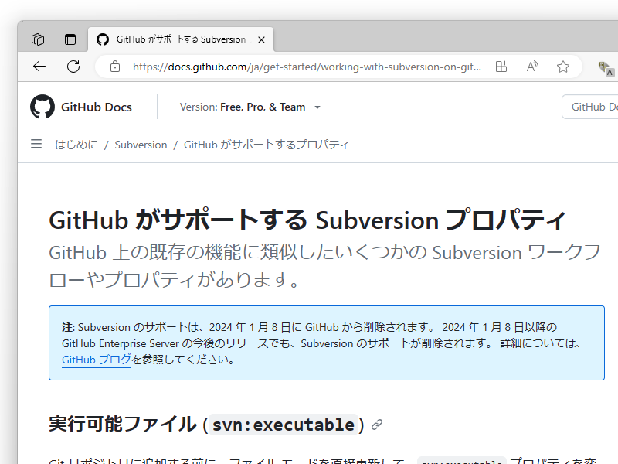Viewport: 618px width, 464px height.
Task: Click the Subversion breadcrumb link
Action: click(x=141, y=144)
